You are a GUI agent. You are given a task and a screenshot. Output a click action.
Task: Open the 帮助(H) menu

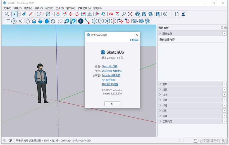[x=97, y=8]
